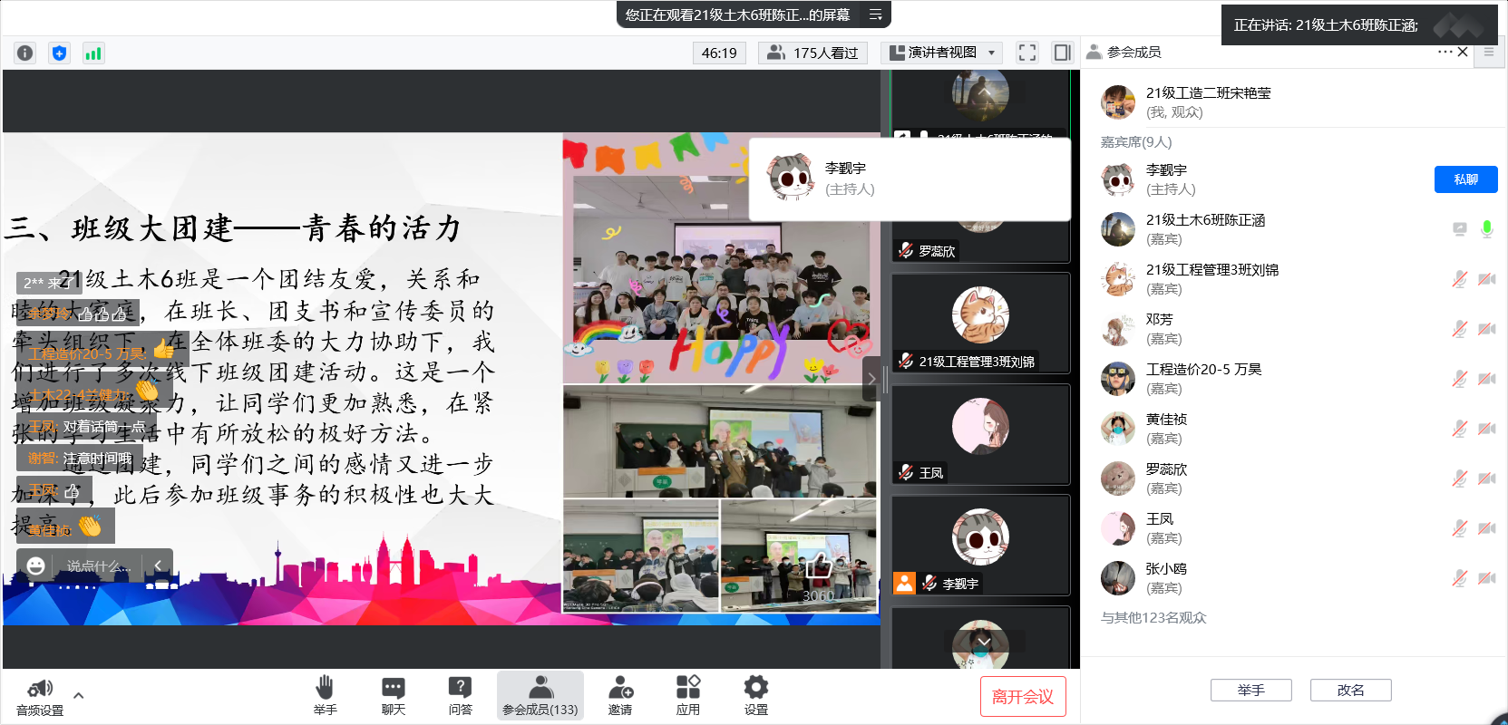1508x725 pixels.
Task: Click the blue security shield icon
Action: point(59,53)
